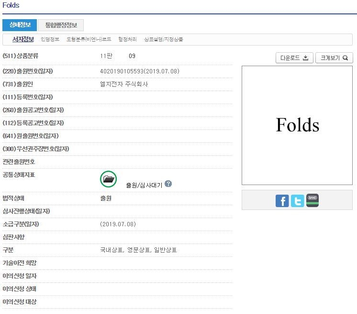Open the 도형분류(비엔나)코드 sub-tab

point(89,39)
